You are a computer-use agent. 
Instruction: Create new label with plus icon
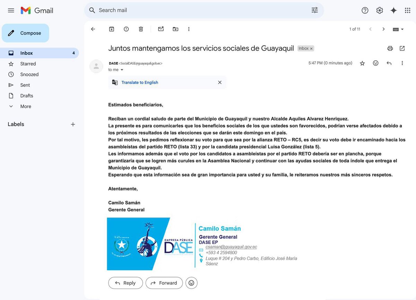(x=73, y=124)
